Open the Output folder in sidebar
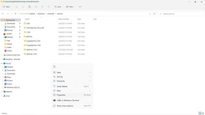The image size is (205, 115). (x=9, y=44)
